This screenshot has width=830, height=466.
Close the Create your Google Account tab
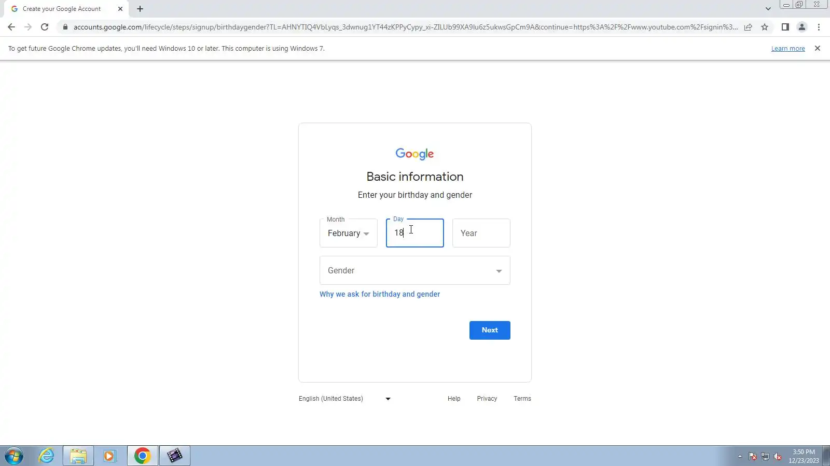(x=120, y=9)
